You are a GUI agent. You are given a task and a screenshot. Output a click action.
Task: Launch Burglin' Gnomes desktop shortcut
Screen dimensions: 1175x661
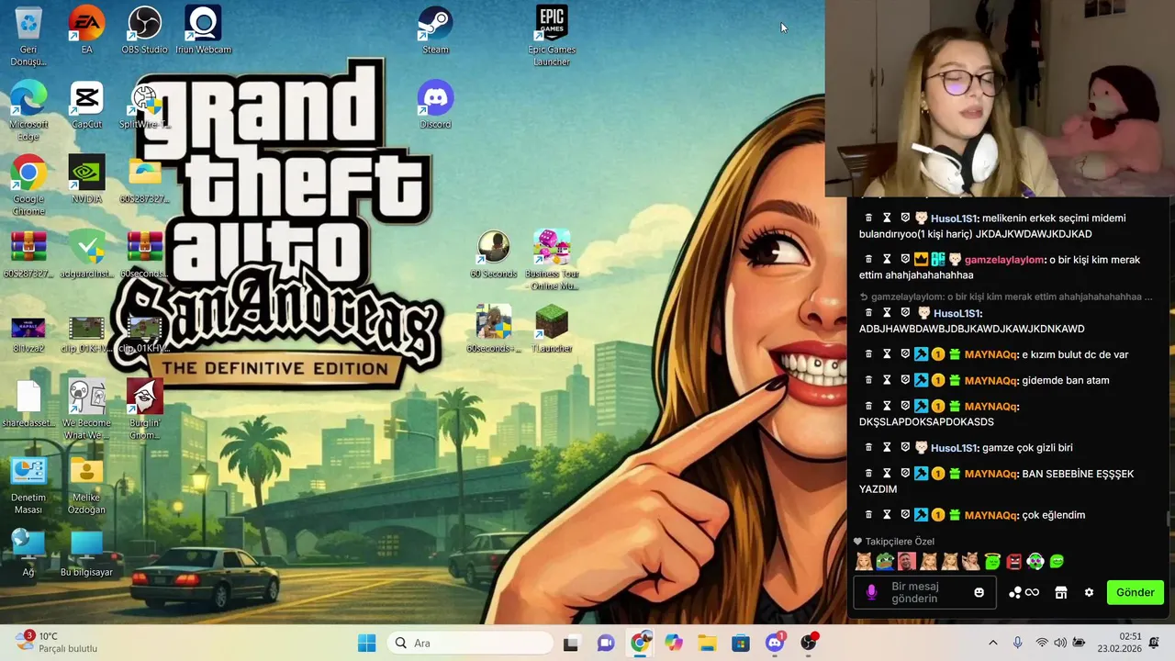point(144,409)
